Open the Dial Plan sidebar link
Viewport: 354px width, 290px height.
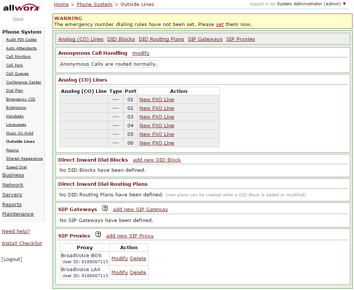[14, 90]
